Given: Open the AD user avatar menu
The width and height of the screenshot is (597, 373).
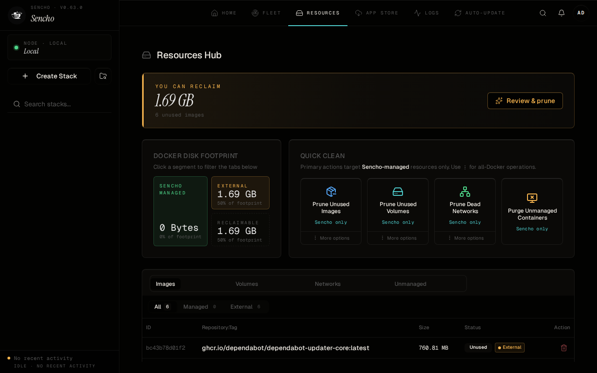Looking at the screenshot, I should click(x=581, y=13).
